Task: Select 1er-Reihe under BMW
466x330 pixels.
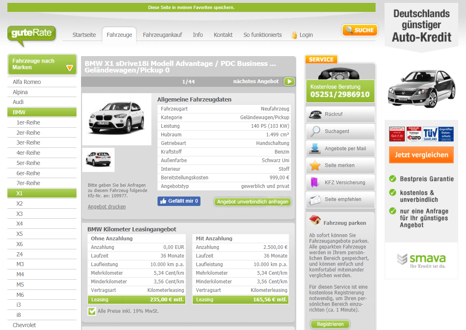Action: [42, 122]
